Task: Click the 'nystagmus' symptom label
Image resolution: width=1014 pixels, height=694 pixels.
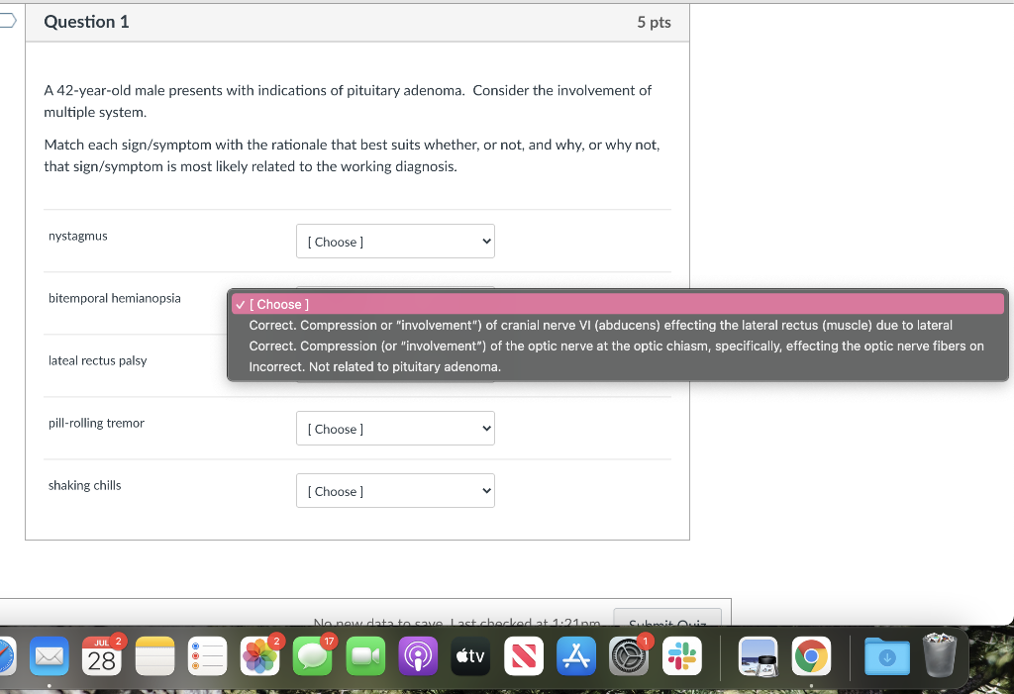Action: pyautogui.click(x=77, y=236)
